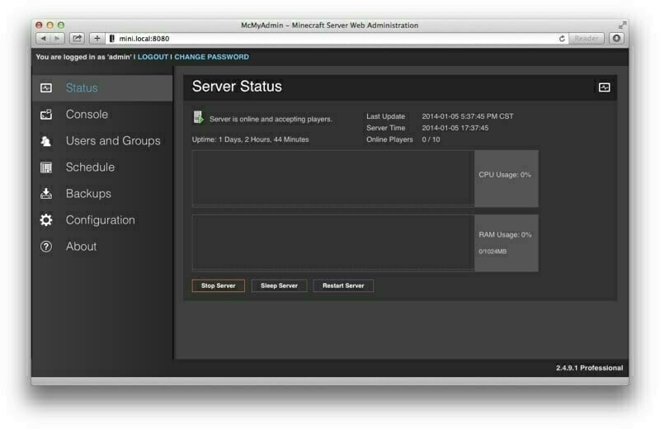Click the Schedule calendar icon
Image resolution: width=660 pixels, height=429 pixels.
tap(46, 167)
